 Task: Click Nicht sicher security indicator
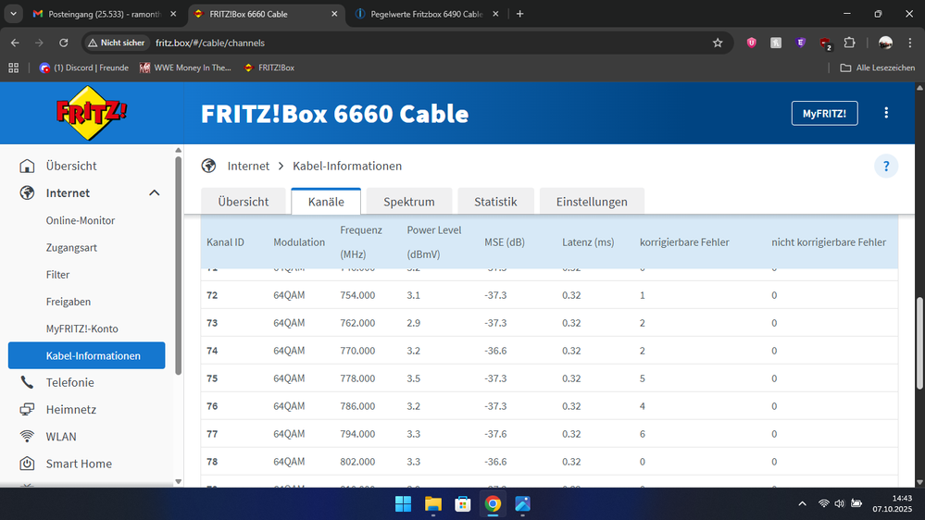117,43
